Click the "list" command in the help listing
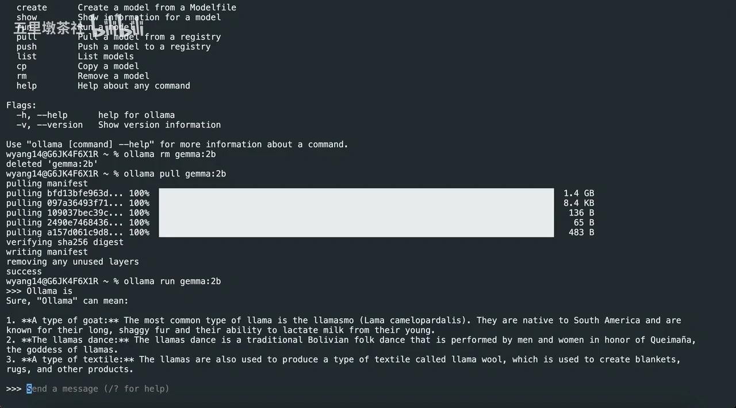 [x=26, y=56]
